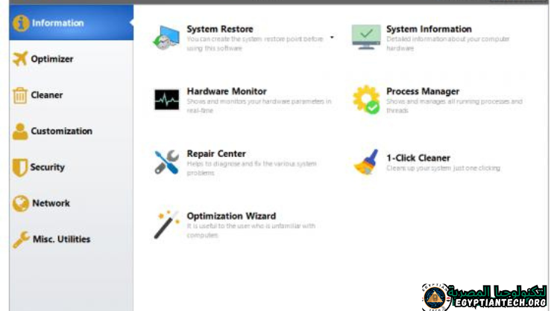Click the Repair Center wrench icon
554x311 pixels.
tap(166, 161)
